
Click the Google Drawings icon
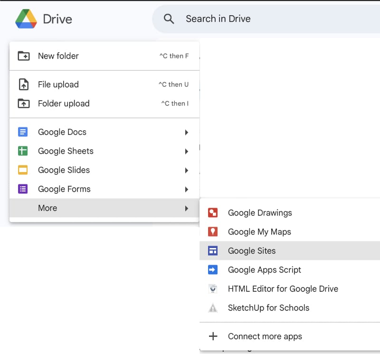click(x=213, y=213)
